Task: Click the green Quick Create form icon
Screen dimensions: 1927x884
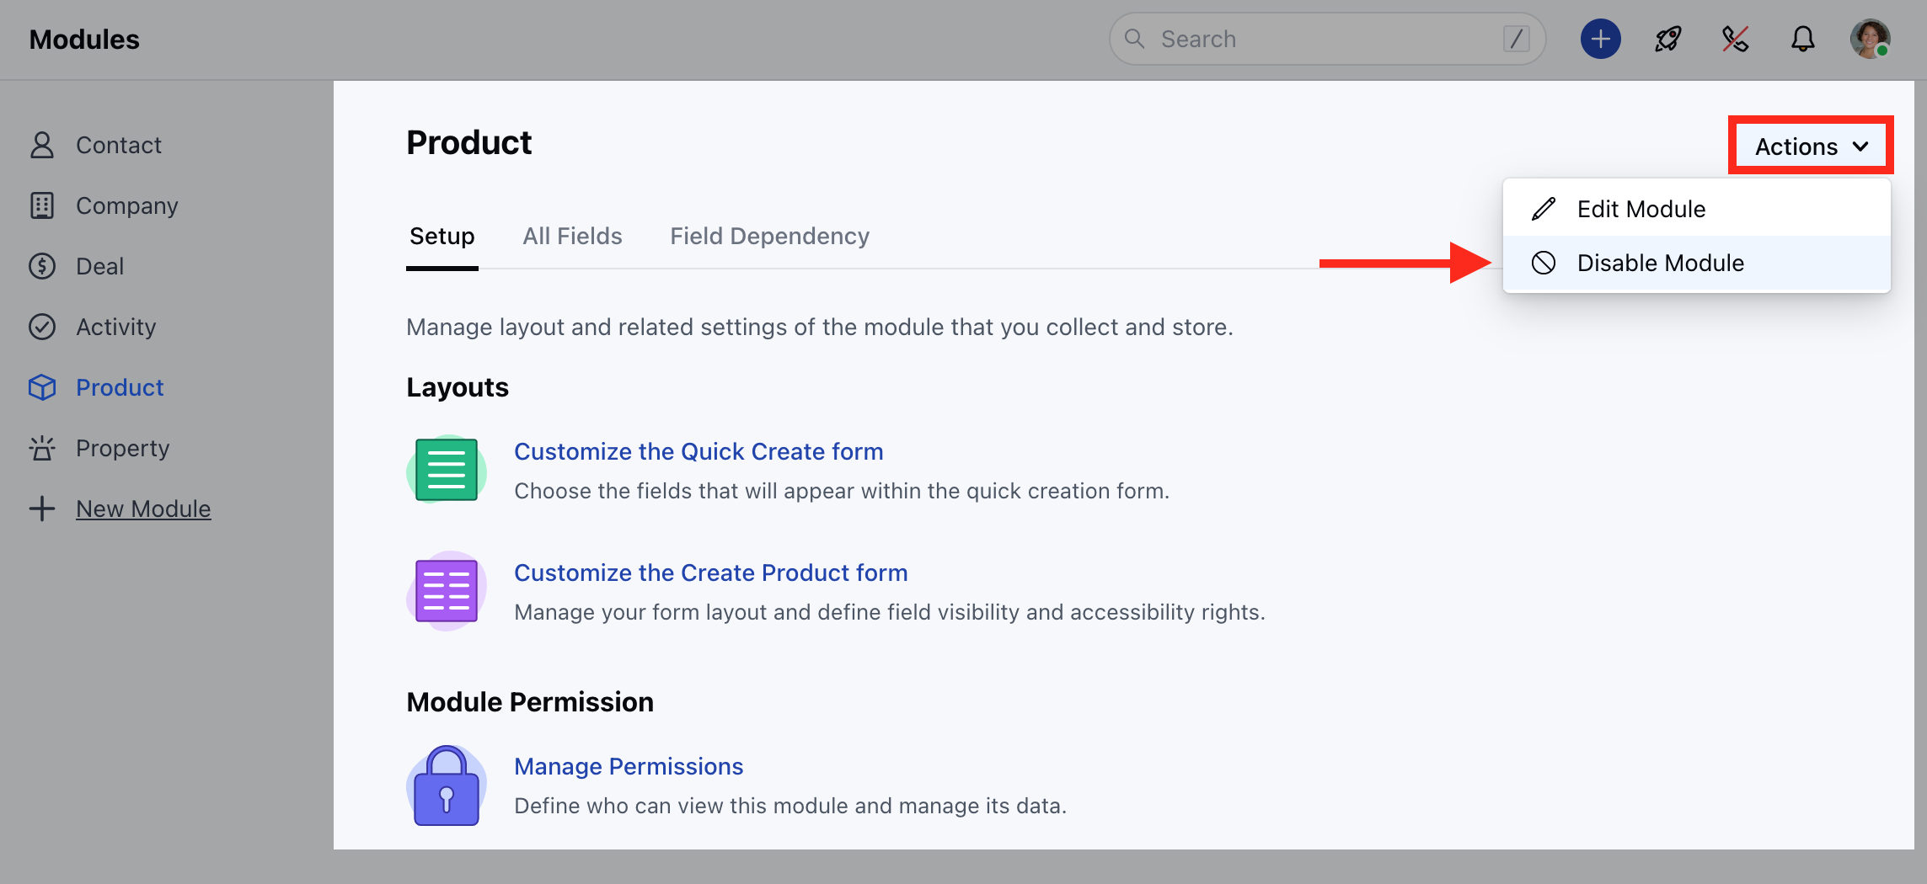Action: coord(447,470)
